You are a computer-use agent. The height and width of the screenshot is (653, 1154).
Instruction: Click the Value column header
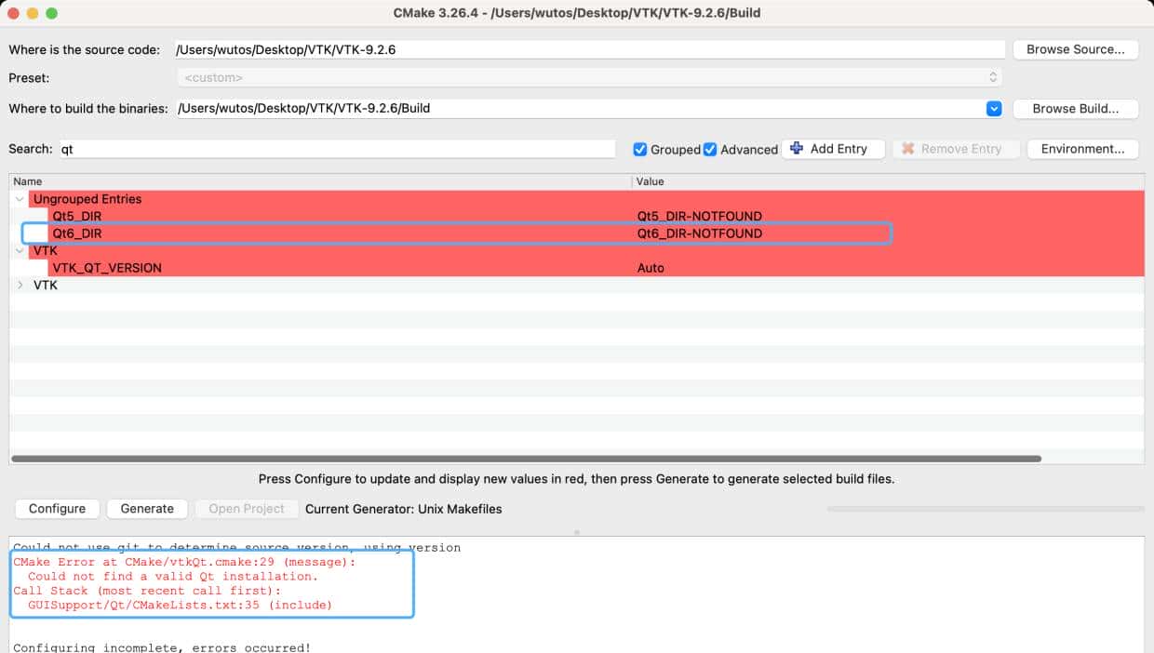click(889, 181)
